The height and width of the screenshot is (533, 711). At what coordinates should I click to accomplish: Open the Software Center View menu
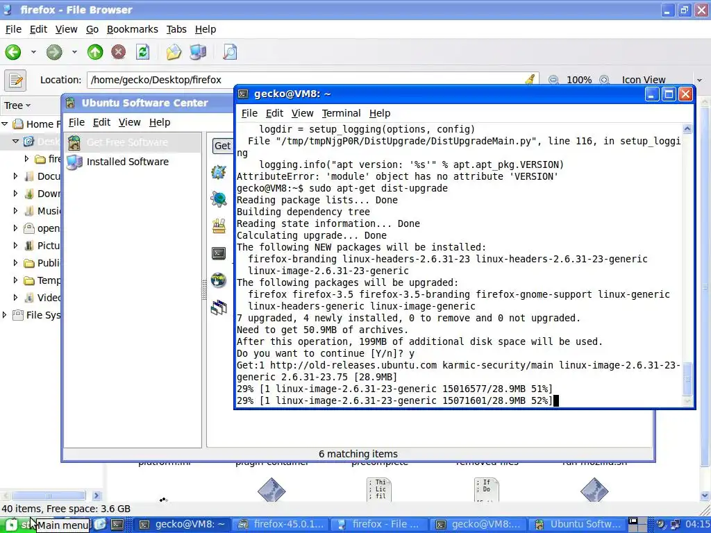coord(129,122)
